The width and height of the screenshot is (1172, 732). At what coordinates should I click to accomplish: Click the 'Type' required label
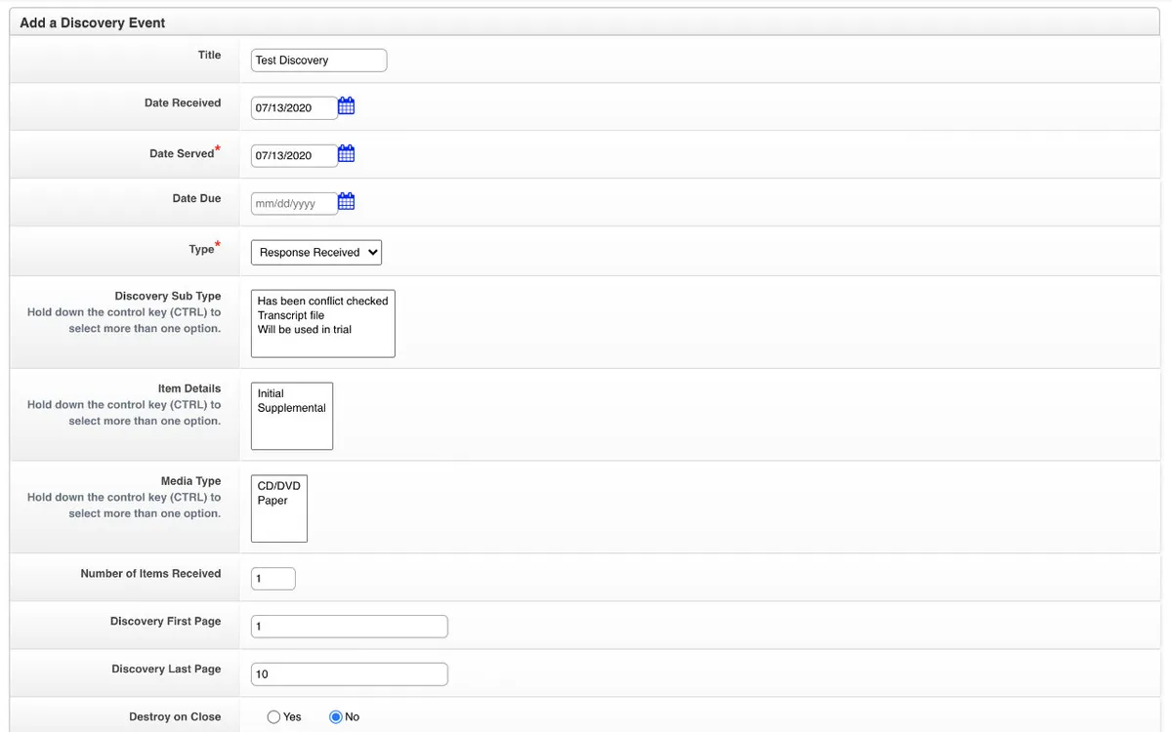pos(204,248)
